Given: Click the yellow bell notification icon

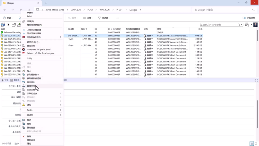Looking at the screenshot, I should coord(24,105).
